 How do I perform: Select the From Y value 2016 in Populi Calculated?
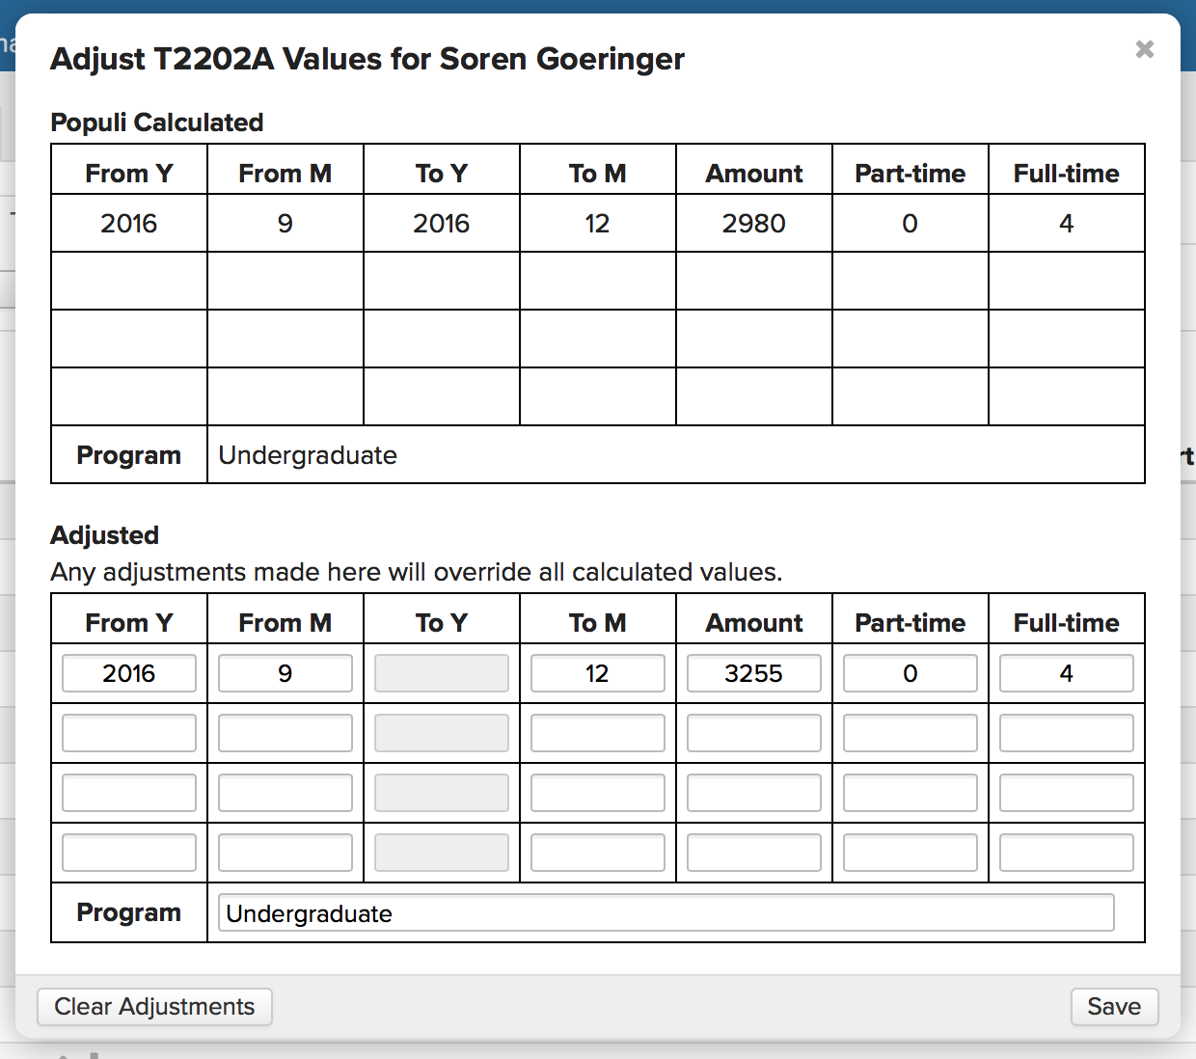[x=129, y=224]
